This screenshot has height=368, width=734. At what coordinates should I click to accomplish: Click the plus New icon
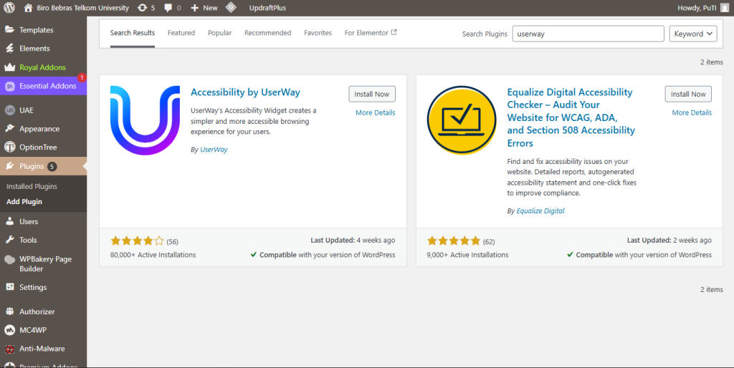195,8
